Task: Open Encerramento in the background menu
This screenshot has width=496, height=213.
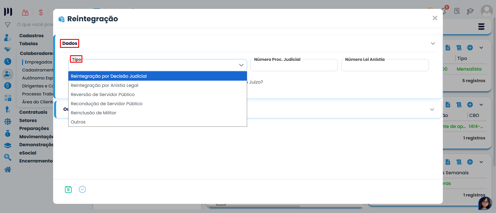Action: [x=36, y=161]
